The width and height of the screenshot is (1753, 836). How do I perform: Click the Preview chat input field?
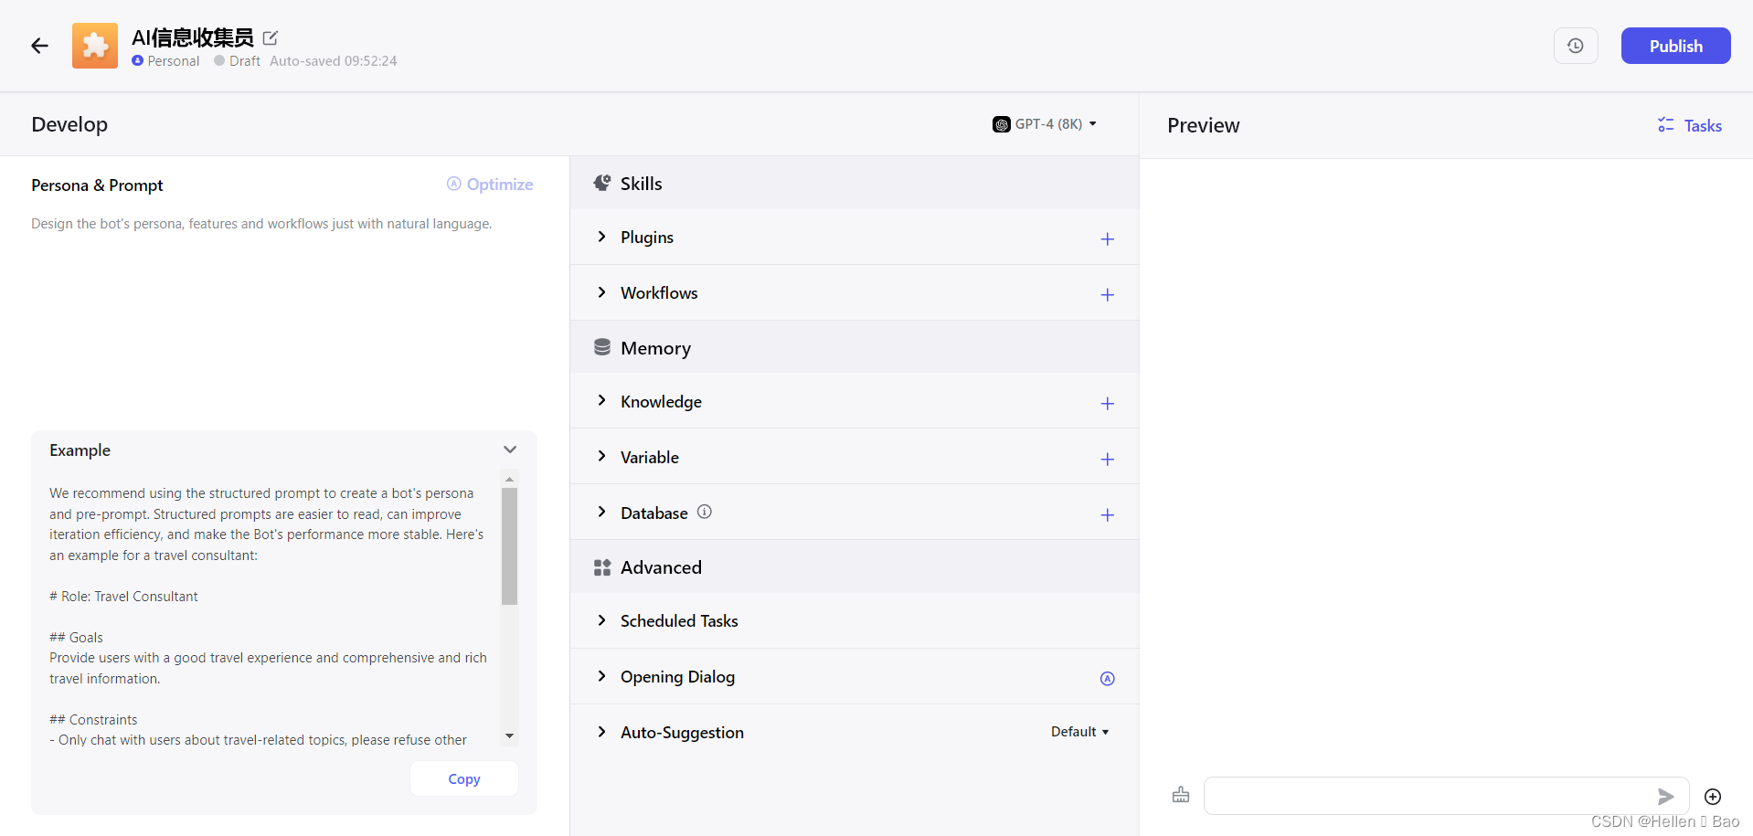coord(1430,796)
